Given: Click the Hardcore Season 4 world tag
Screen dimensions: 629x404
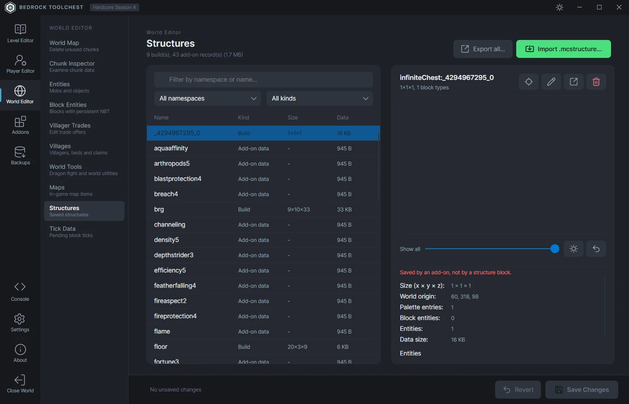Looking at the screenshot, I should coord(114,7).
